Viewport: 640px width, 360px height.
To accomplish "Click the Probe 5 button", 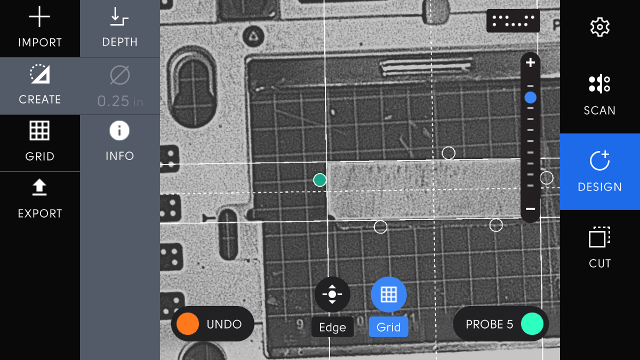I will click(x=500, y=324).
